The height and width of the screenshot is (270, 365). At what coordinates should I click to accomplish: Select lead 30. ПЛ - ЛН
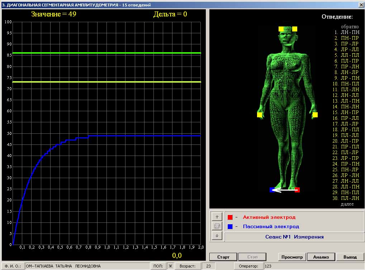(x=346, y=198)
